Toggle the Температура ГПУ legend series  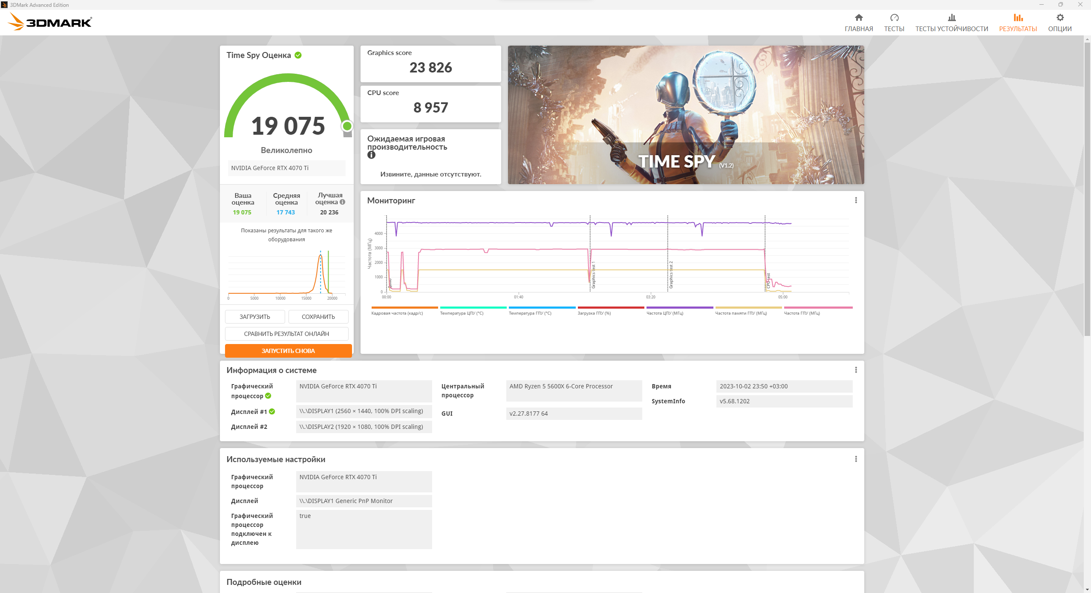[530, 313]
